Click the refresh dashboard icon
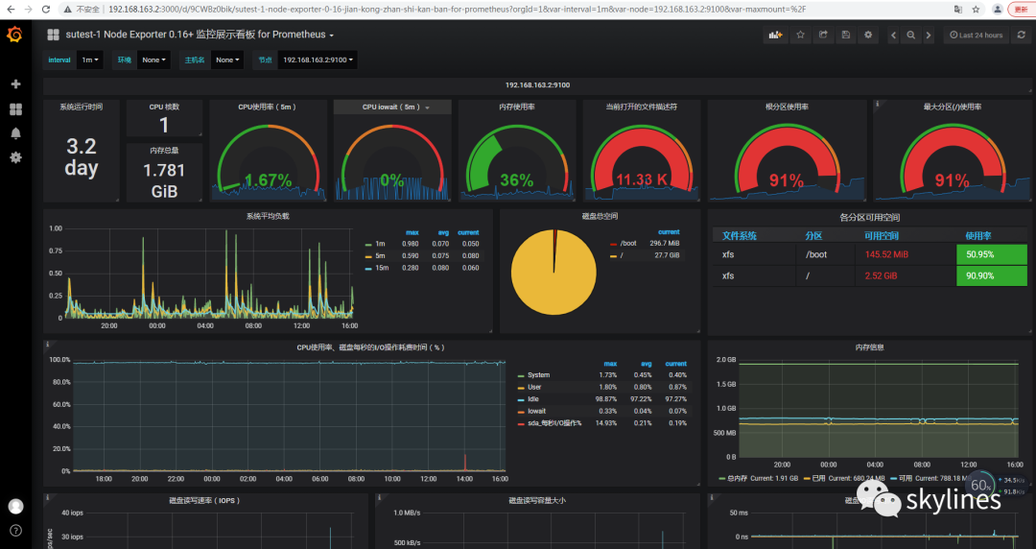The width and height of the screenshot is (1036, 549). pos(1022,36)
